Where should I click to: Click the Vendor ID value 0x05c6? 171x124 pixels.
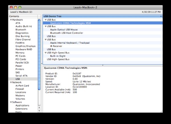tap(77, 76)
